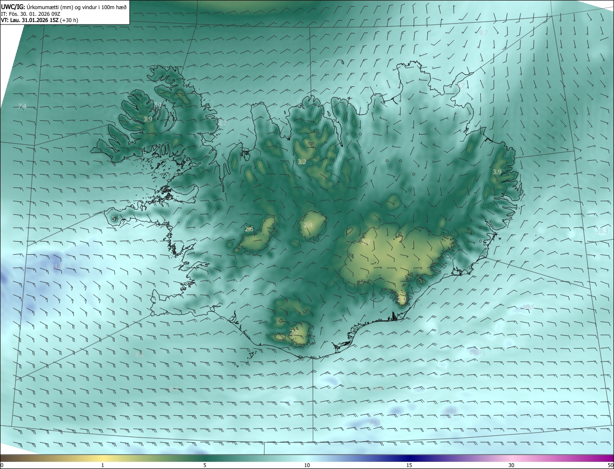This screenshot has height=469, width=614.
Task: Click the 5.1 value label on Snæfellsnes peninsula
Action: [116, 219]
